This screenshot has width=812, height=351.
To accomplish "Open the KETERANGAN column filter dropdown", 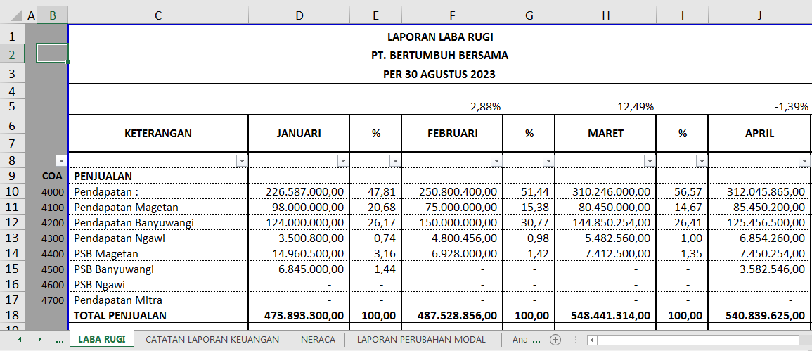I will click(x=242, y=161).
